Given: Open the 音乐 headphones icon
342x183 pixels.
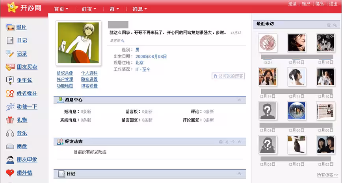Looking at the screenshot, I should point(10,133).
